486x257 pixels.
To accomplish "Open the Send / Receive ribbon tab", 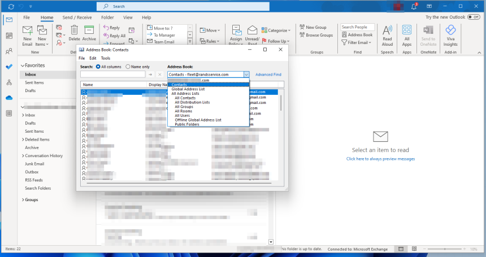I will (x=77, y=18).
